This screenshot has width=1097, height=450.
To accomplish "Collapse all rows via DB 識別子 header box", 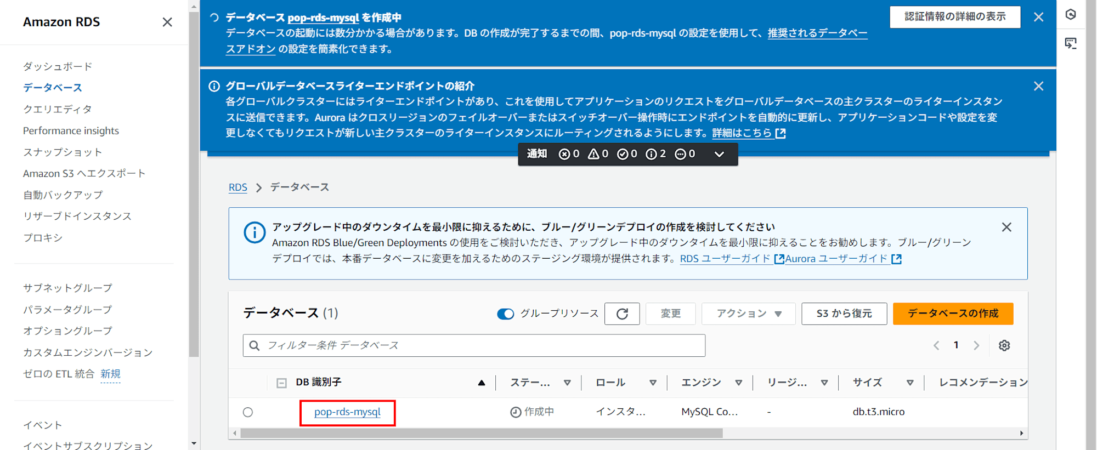I will (281, 383).
